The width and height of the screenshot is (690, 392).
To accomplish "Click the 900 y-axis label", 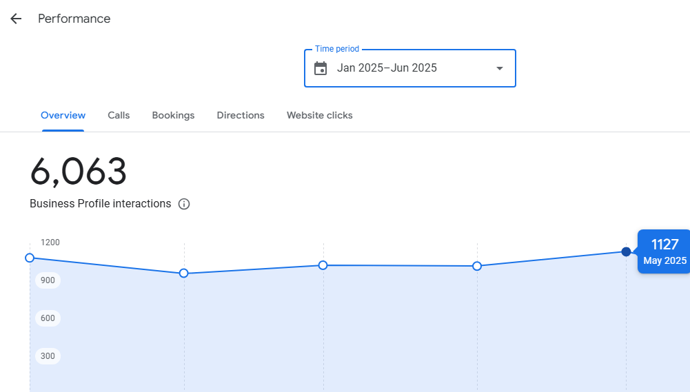I will [x=48, y=280].
